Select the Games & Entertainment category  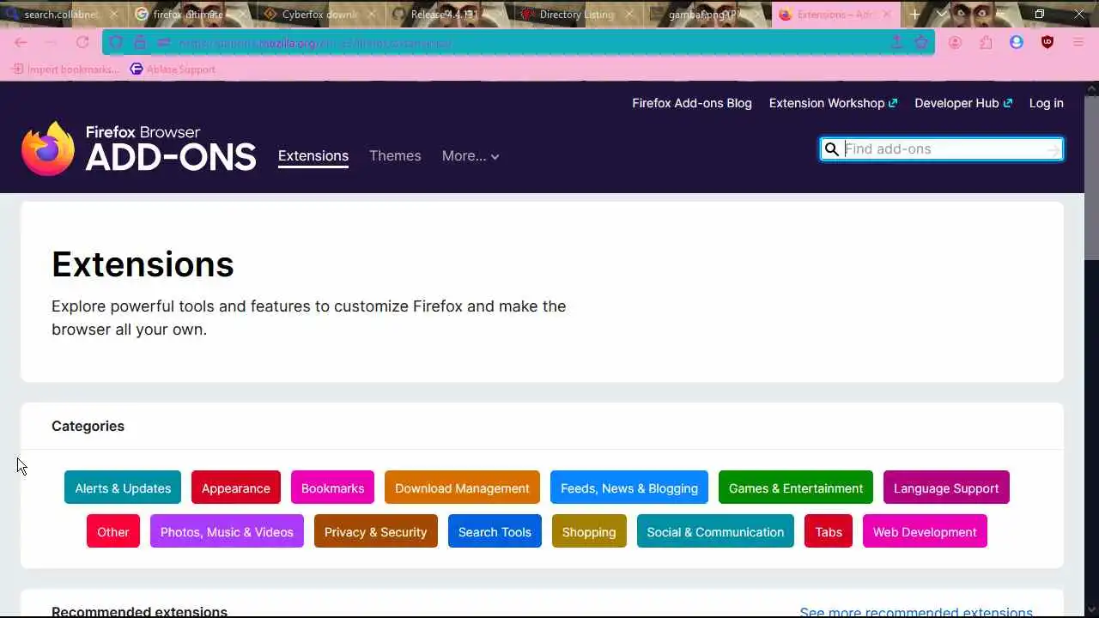[796, 488]
